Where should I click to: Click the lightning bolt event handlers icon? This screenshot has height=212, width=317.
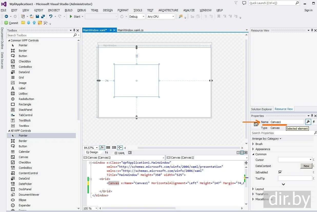(x=314, y=122)
